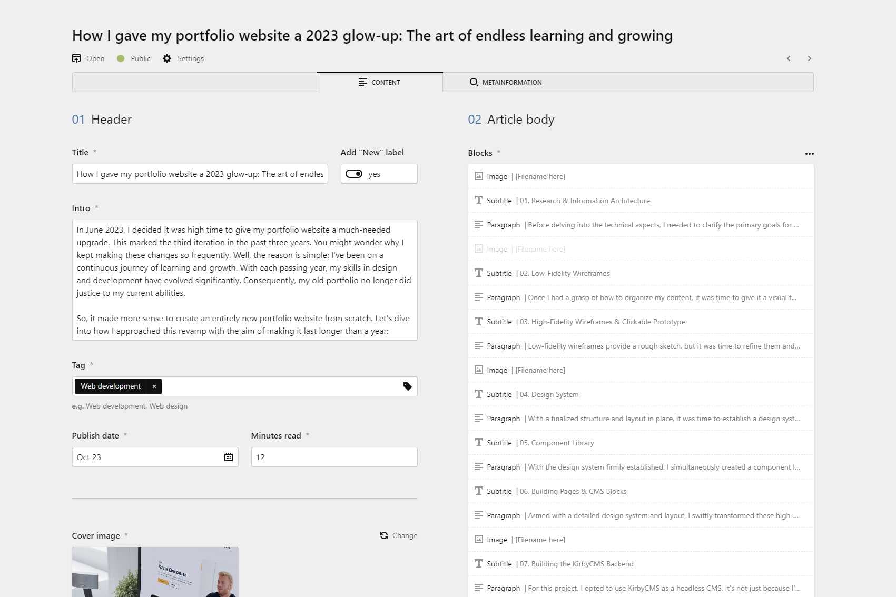The width and height of the screenshot is (896, 597).
Task: Switch to the Metainformation tab
Action: (x=506, y=83)
